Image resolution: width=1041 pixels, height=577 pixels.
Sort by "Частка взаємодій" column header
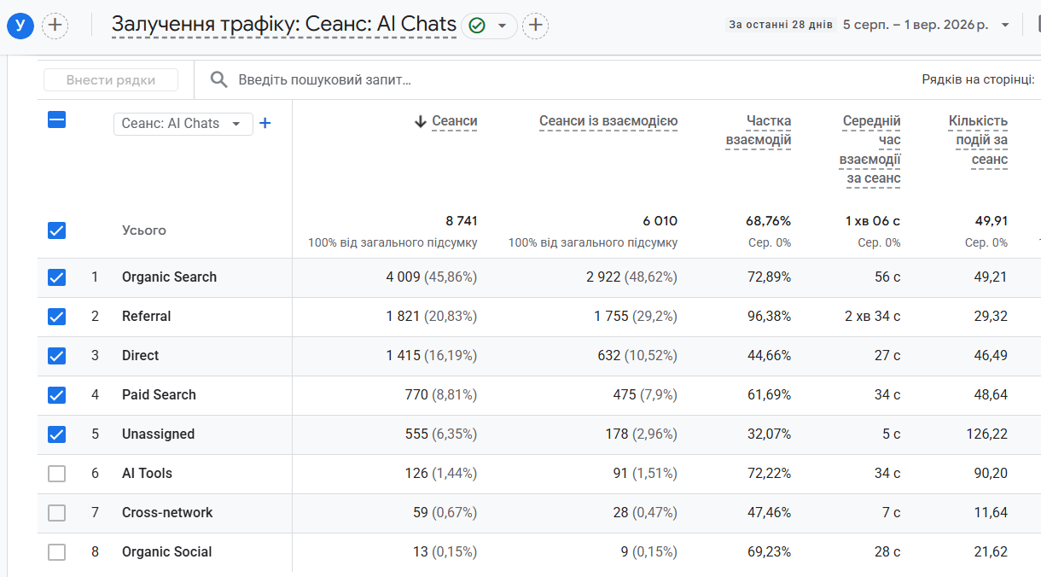759,131
